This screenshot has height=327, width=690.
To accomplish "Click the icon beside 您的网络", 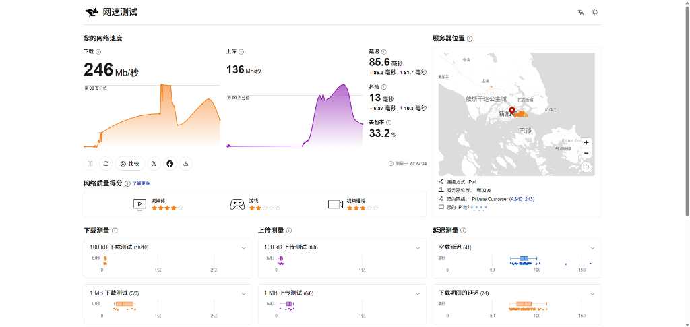I will (x=441, y=199).
